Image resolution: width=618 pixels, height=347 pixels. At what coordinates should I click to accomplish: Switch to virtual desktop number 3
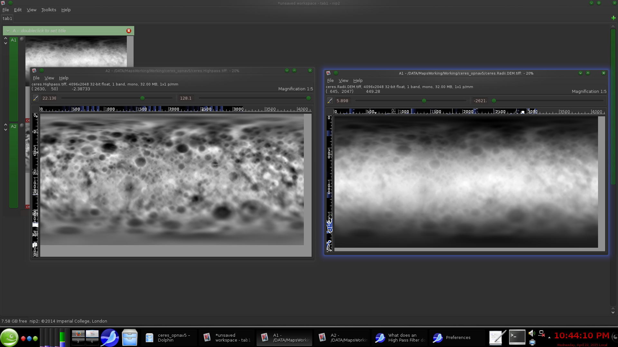(x=78, y=342)
